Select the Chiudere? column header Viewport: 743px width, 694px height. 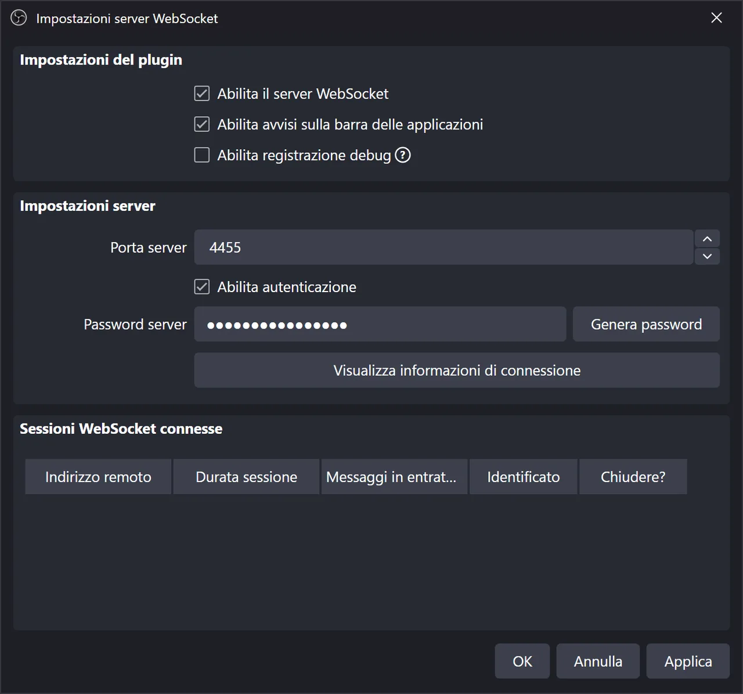coord(633,477)
